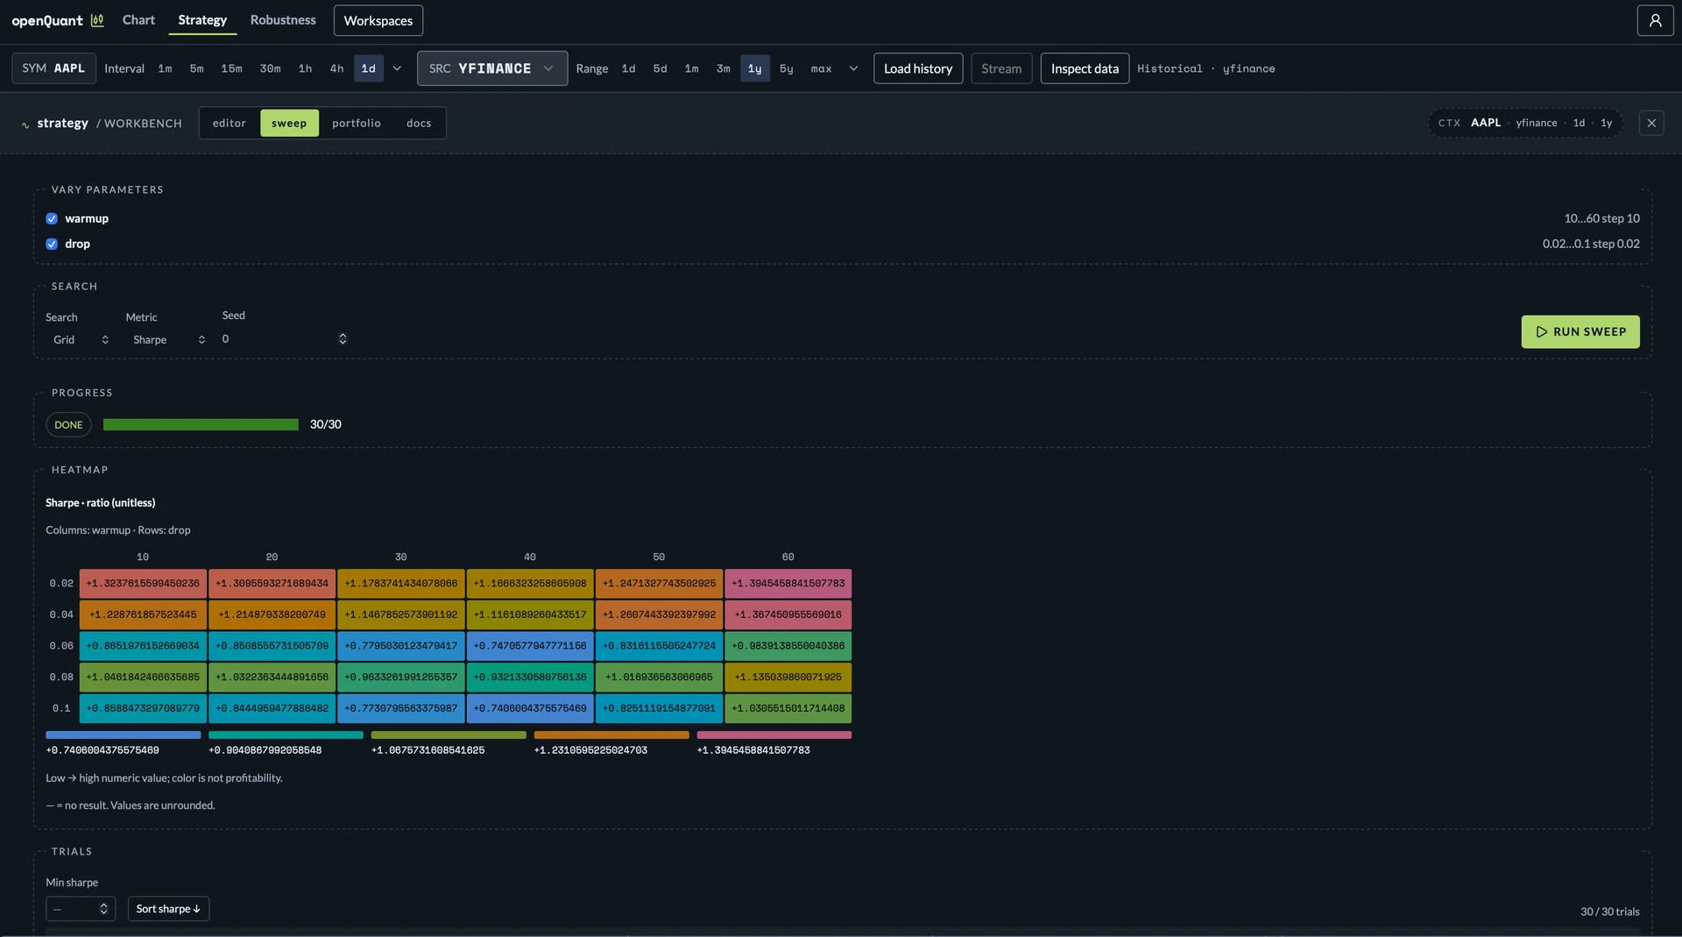This screenshot has width=1682, height=937.
Task: Open the user account icon
Action: click(x=1655, y=20)
